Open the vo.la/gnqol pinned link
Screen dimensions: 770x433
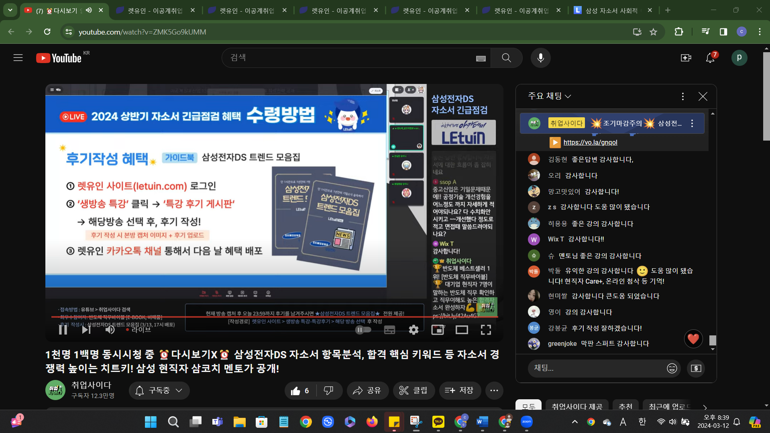(590, 142)
